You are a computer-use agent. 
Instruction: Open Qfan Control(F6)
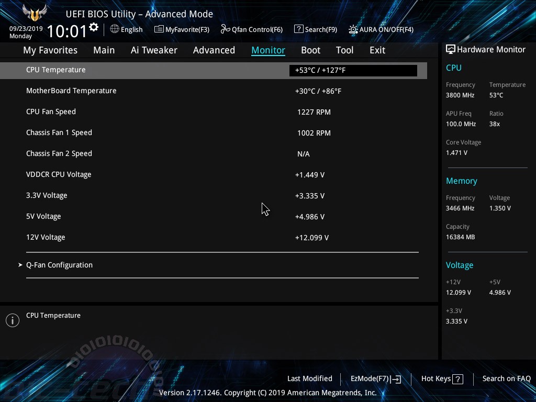click(x=252, y=29)
